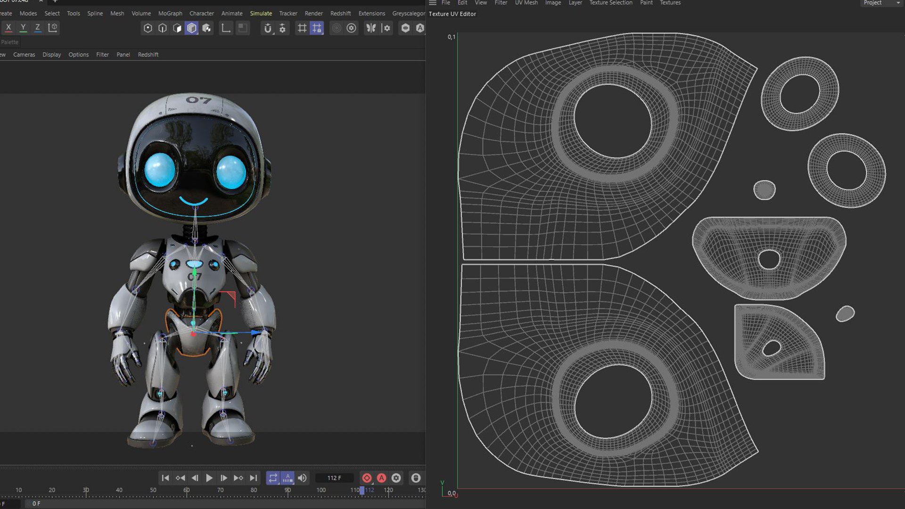Go to the start of the timeline

(165, 478)
